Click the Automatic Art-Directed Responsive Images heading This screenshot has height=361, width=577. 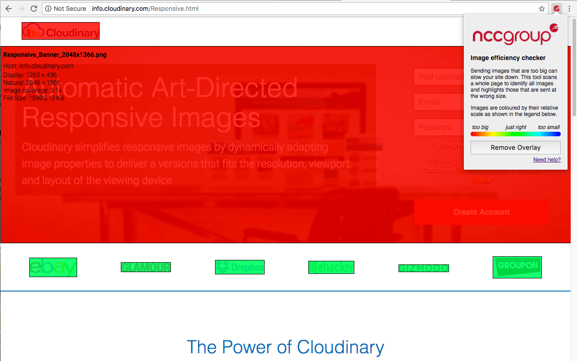coord(160,102)
